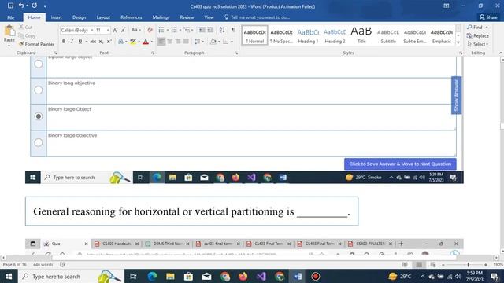The image size is (504, 283).
Task: Click the Share button
Action: click(x=488, y=17)
